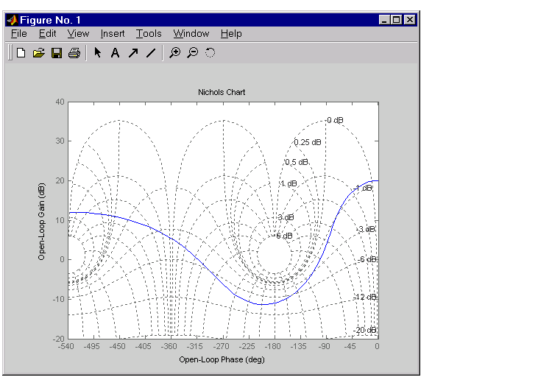The width and height of the screenshot is (552, 380).
Task: Toggle the Zoom Out magnifier tool
Action: [193, 53]
